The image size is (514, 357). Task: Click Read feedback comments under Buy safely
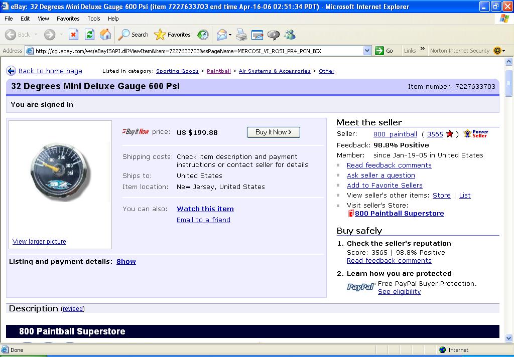(389, 260)
